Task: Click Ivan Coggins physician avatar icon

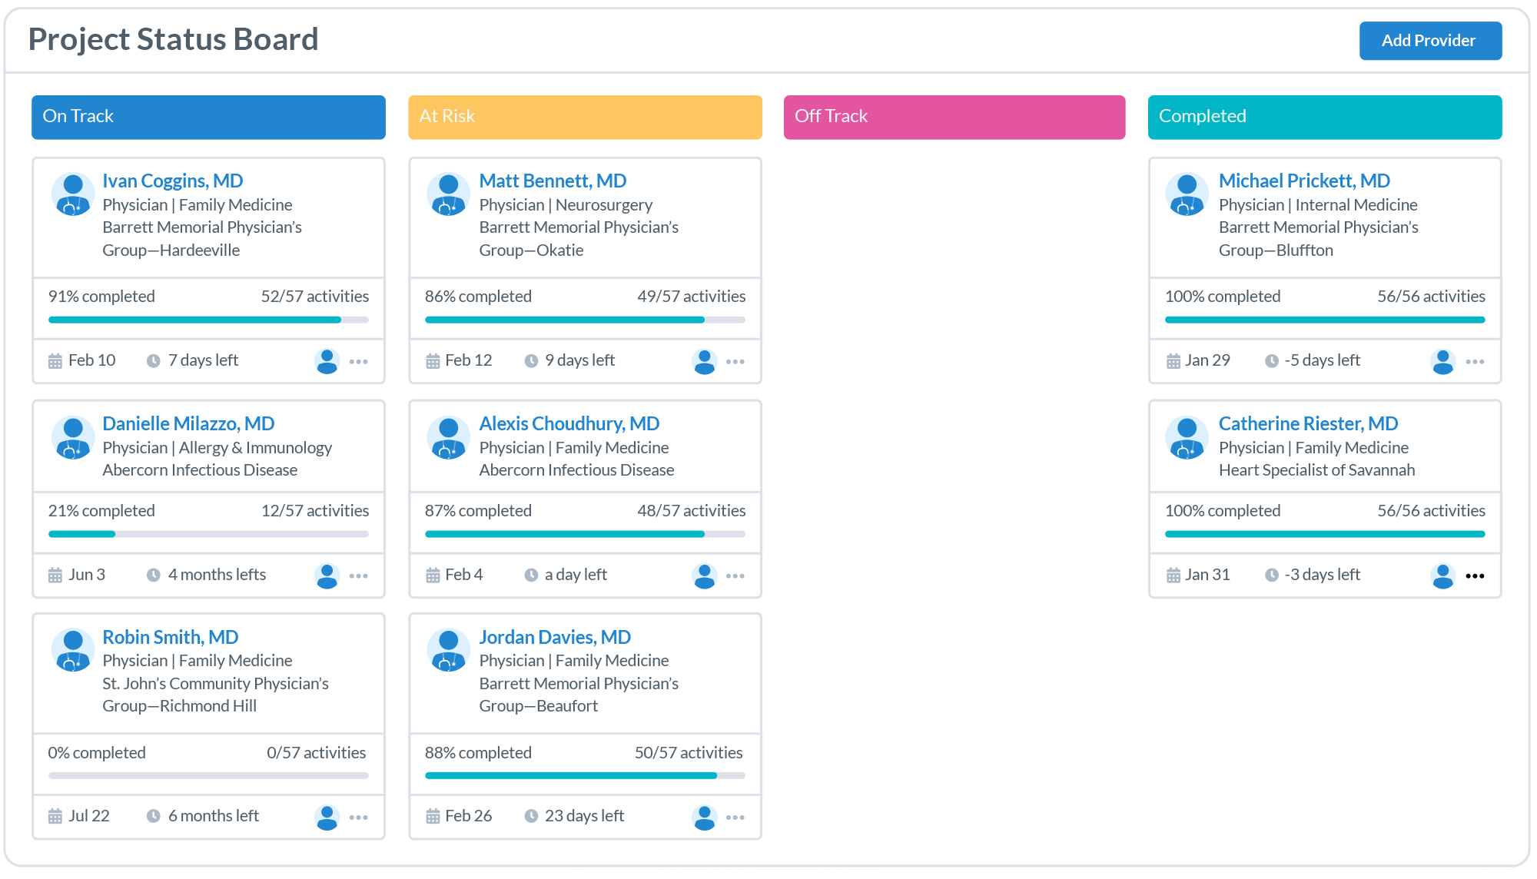Action: click(73, 194)
